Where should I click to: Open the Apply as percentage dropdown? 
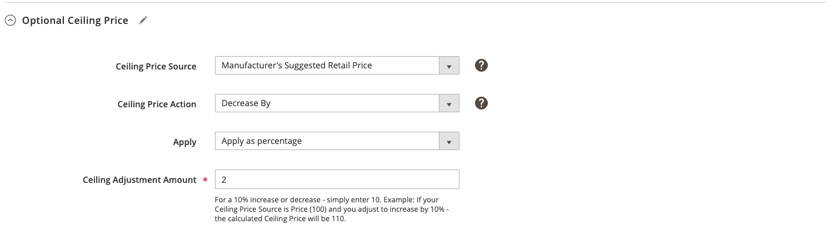(337, 141)
